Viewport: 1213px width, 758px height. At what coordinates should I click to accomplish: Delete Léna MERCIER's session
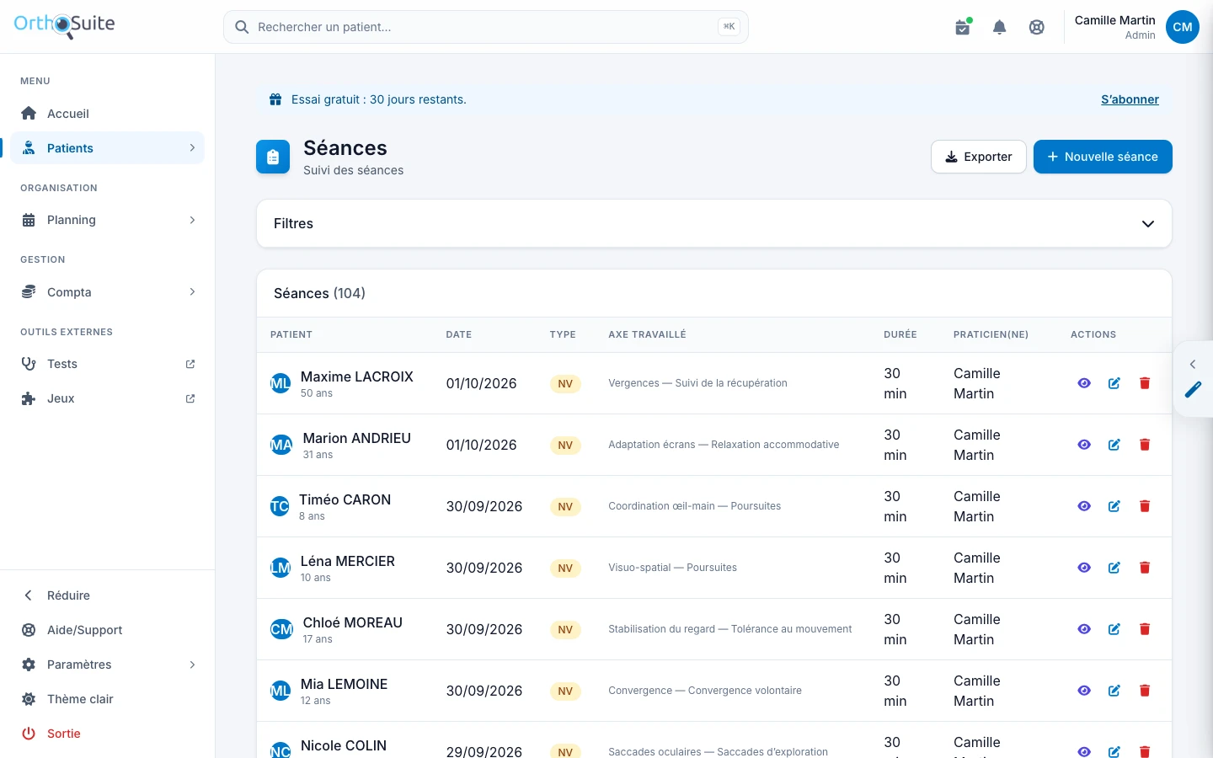click(1145, 568)
